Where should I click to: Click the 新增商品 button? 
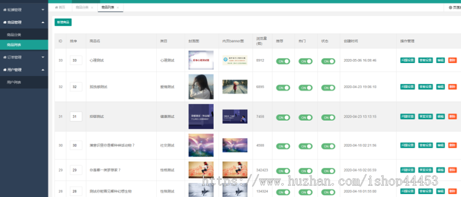pos(63,22)
